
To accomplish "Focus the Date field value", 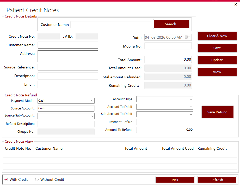I will (x=164, y=37).
